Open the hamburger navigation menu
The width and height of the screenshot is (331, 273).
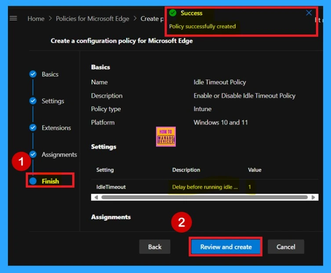pos(13,18)
